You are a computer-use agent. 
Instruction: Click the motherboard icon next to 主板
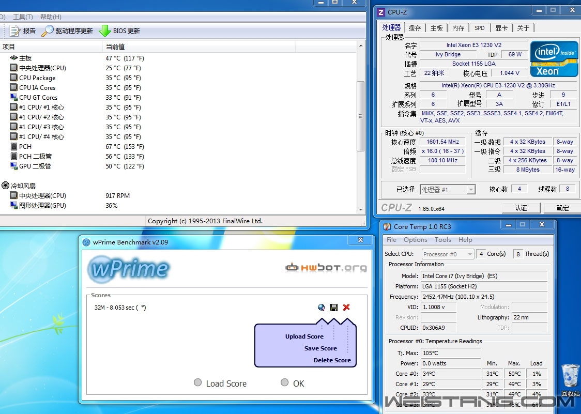pos(14,58)
